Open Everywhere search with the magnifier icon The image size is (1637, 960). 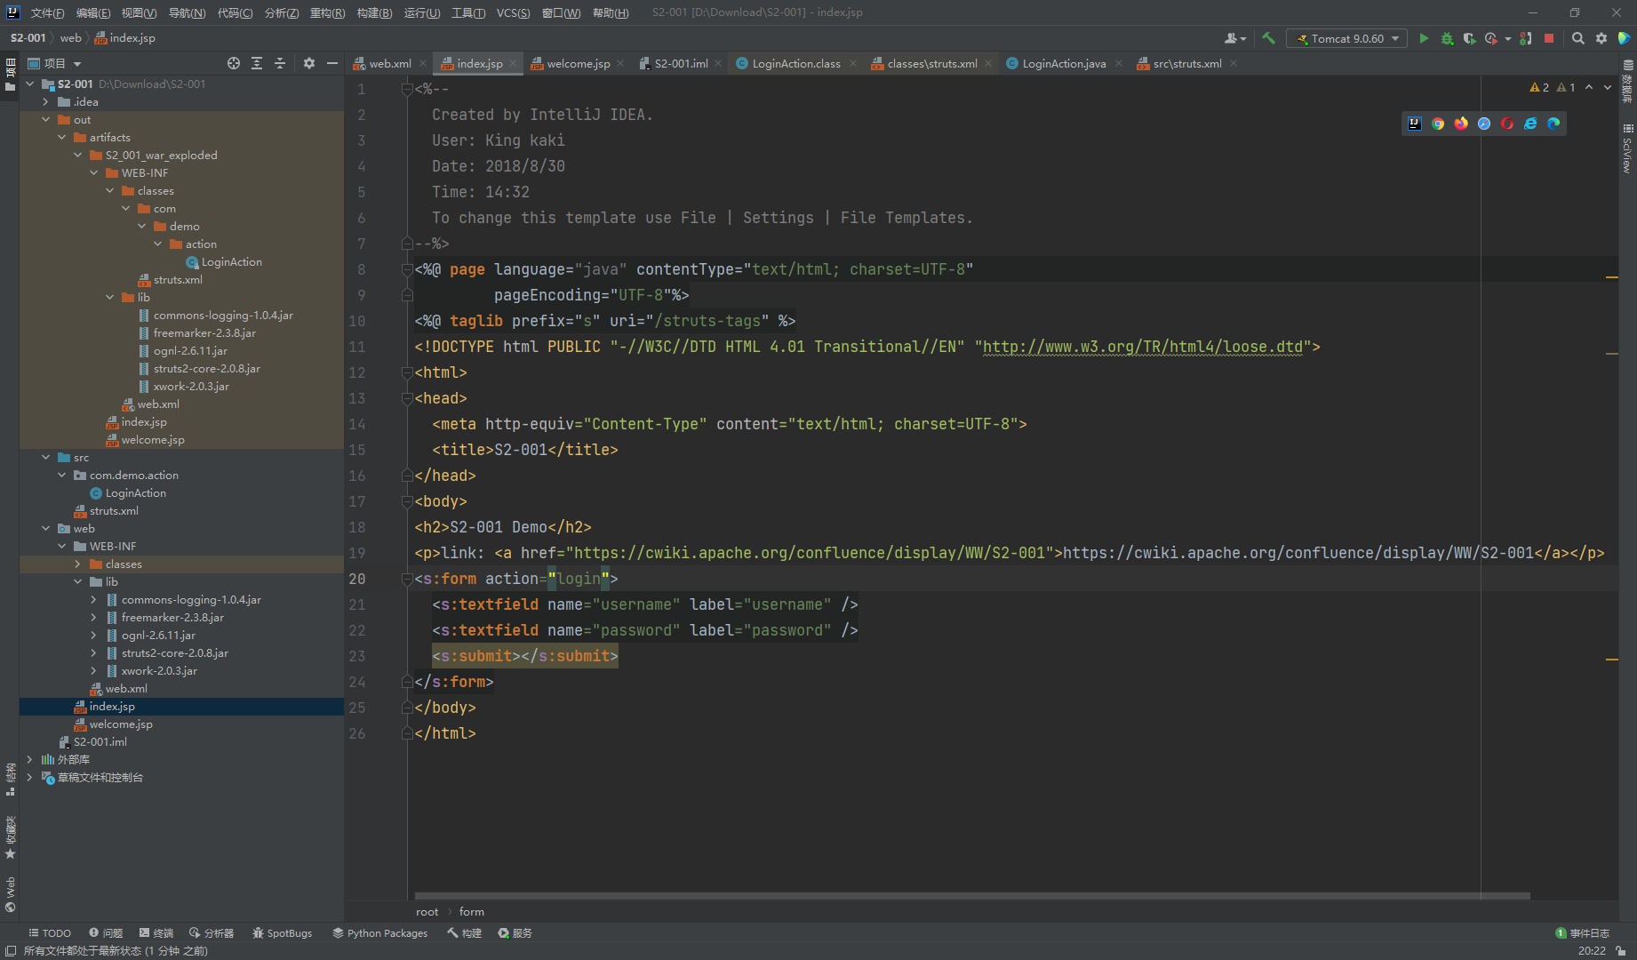1578,38
